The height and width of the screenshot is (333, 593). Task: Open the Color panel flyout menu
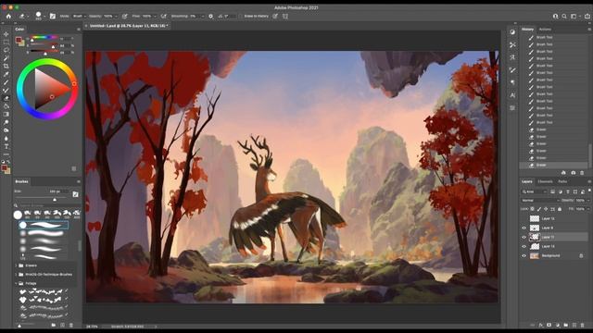[x=78, y=29]
